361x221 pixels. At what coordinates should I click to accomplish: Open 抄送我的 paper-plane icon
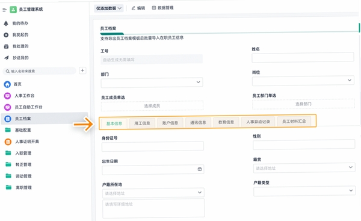tap(6, 58)
